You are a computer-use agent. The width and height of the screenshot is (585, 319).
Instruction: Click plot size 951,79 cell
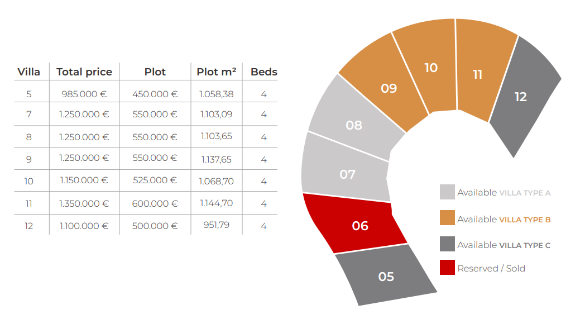coord(216,225)
